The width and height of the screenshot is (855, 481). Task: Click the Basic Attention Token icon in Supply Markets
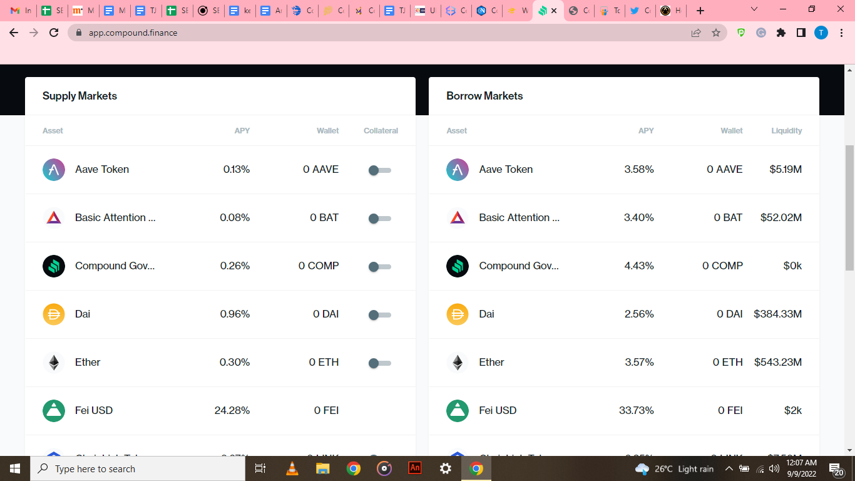click(x=54, y=218)
